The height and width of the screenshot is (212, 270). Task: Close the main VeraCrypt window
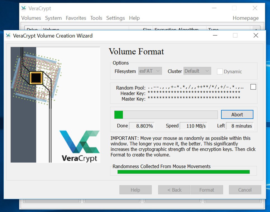(255, 8)
